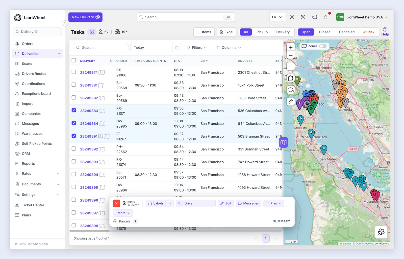Uncheck delivery 28249391 checkbox
Viewport: 404px width, 259px height.
(x=74, y=136)
